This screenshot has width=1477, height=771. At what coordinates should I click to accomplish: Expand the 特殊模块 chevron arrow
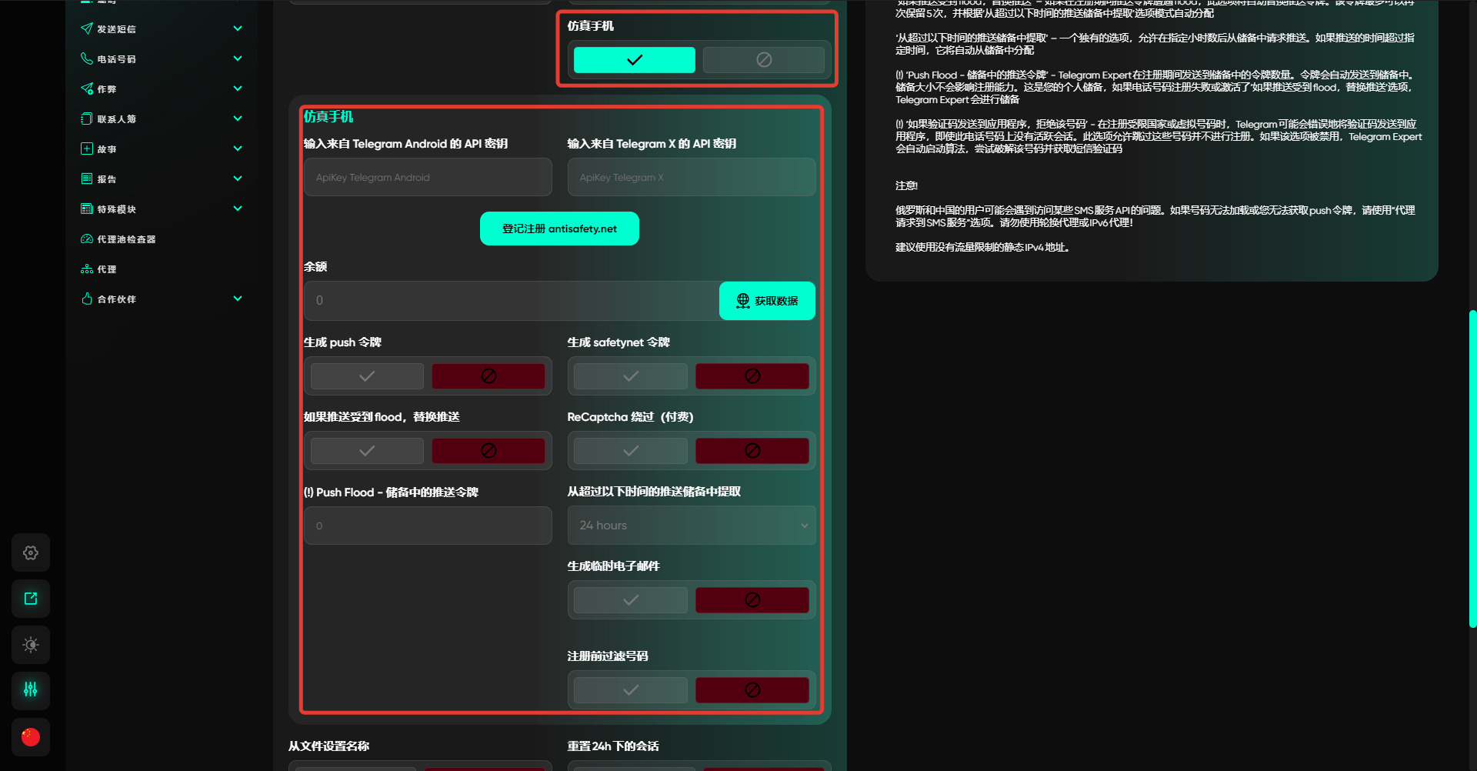[x=238, y=209]
